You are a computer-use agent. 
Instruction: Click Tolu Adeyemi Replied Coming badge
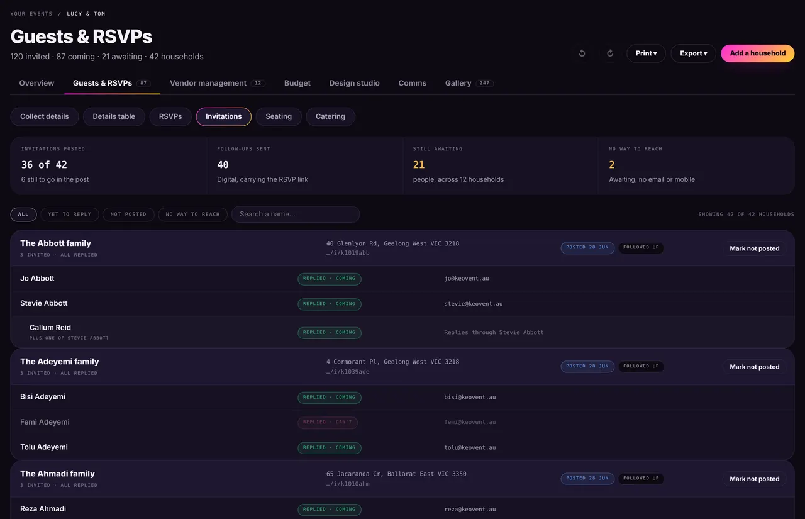pos(330,448)
